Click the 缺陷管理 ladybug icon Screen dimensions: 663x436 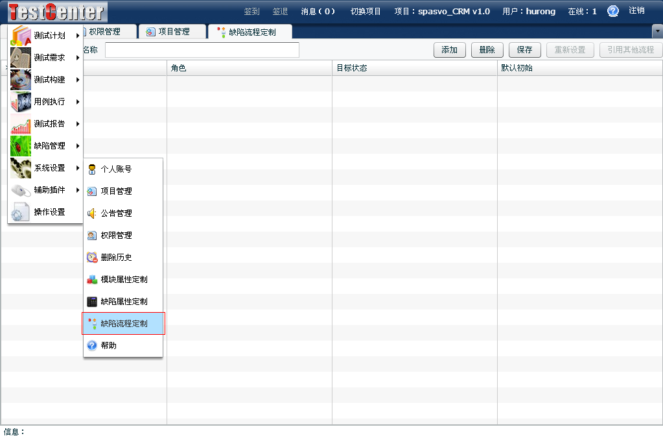[x=21, y=146]
